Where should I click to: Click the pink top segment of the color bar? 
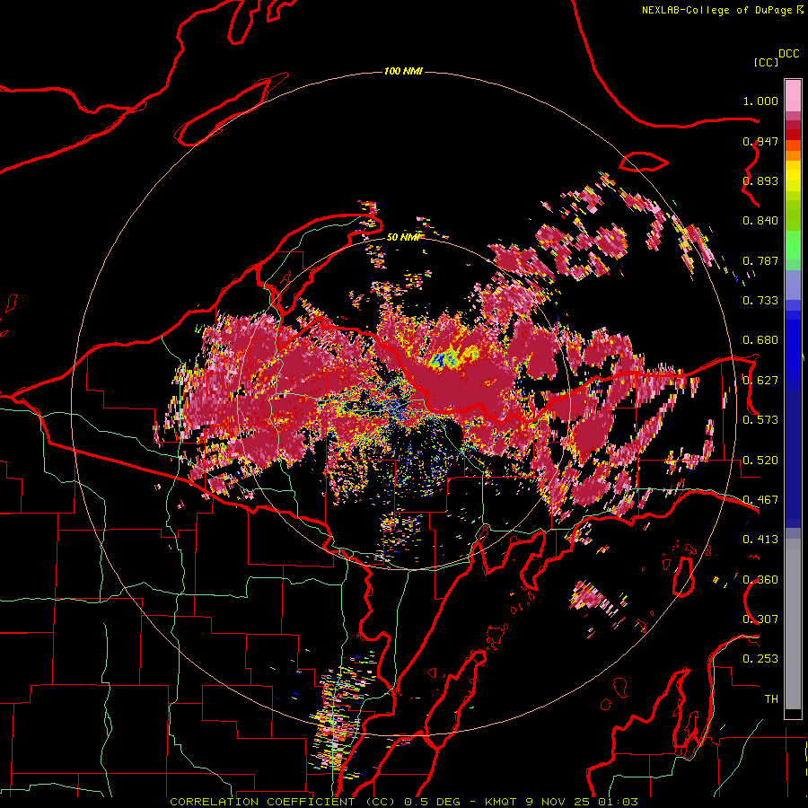click(x=793, y=95)
